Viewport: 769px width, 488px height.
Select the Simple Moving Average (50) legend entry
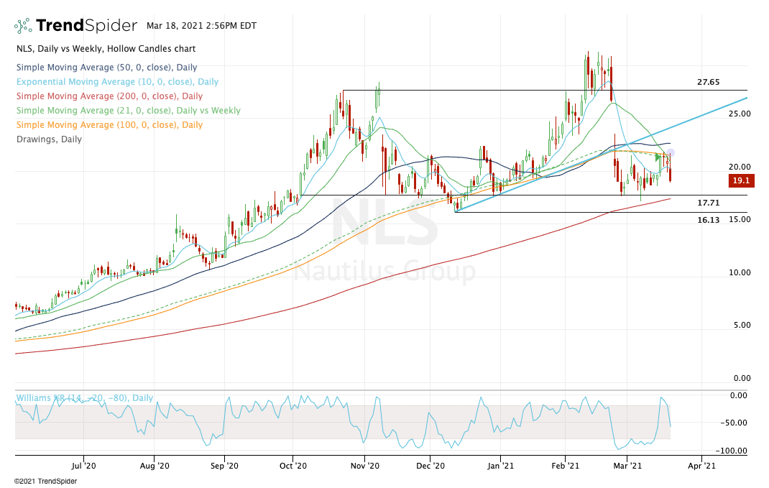point(106,67)
